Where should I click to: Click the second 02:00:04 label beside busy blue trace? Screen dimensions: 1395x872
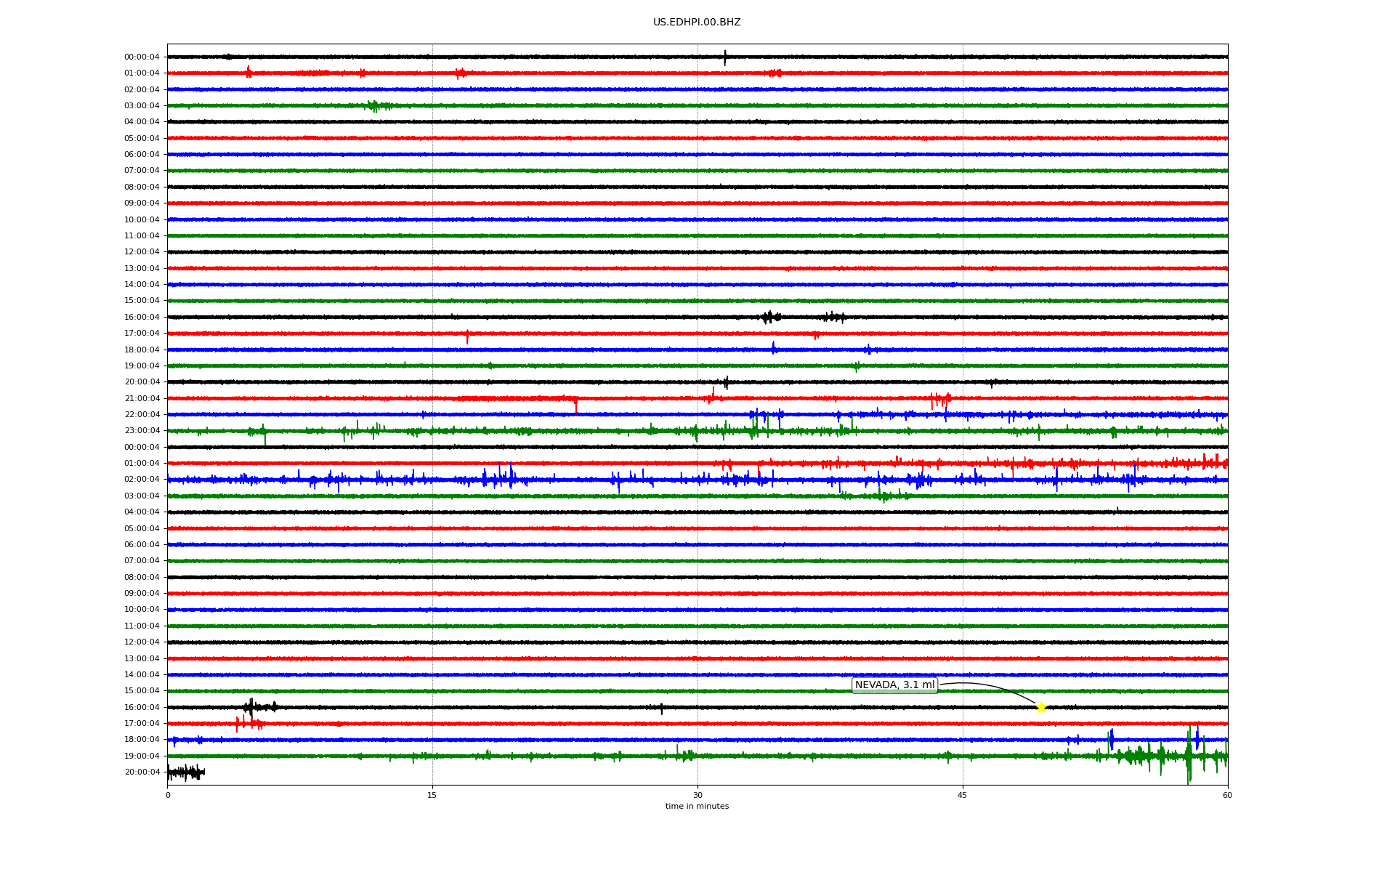[142, 480]
